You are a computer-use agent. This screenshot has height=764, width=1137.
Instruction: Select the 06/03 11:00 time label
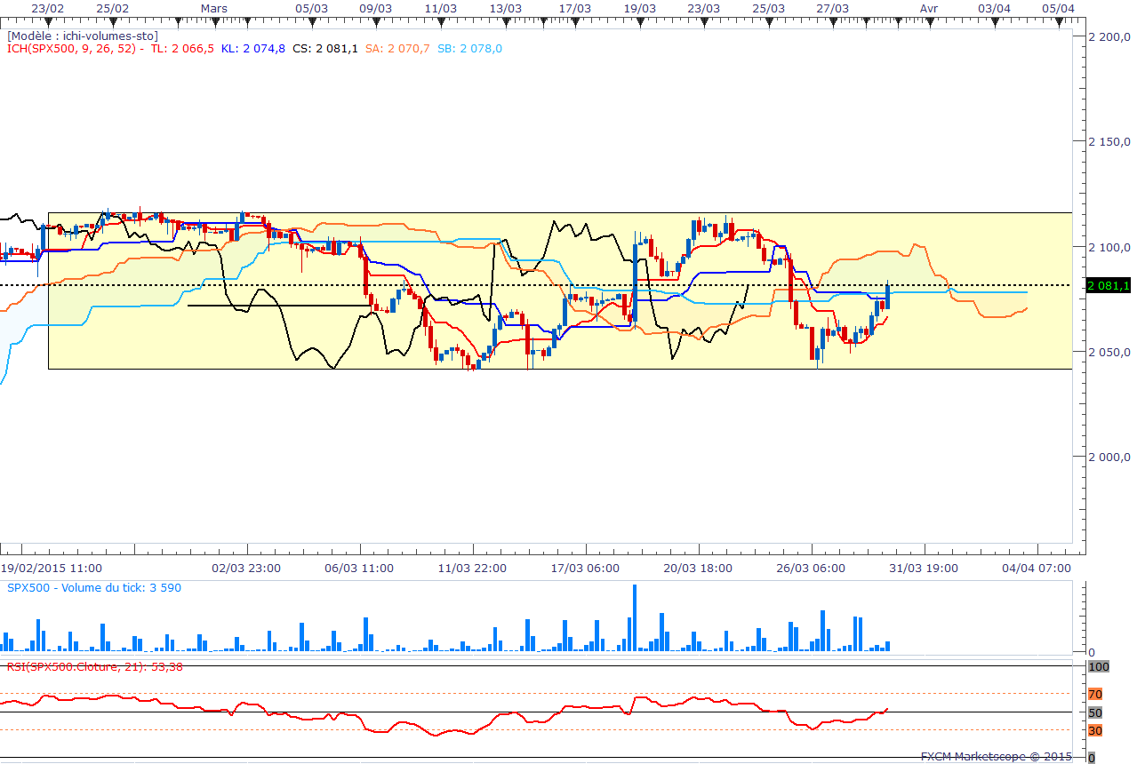(x=359, y=568)
